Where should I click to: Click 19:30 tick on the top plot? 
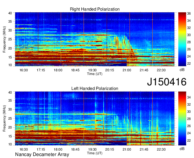point(92,70)
